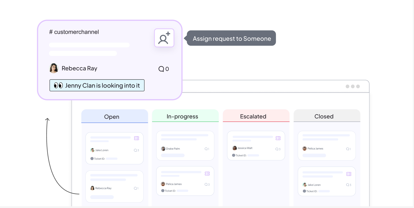This screenshot has width=414, height=208.
Task: Click the Rebecca Ray name in the customerchannel card
Action: 79,68
